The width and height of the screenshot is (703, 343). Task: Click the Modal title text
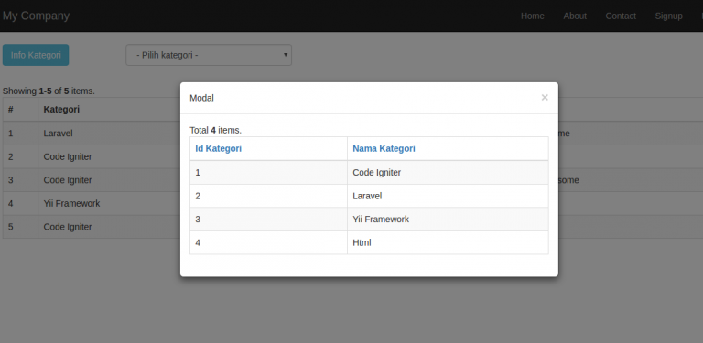pyautogui.click(x=201, y=98)
